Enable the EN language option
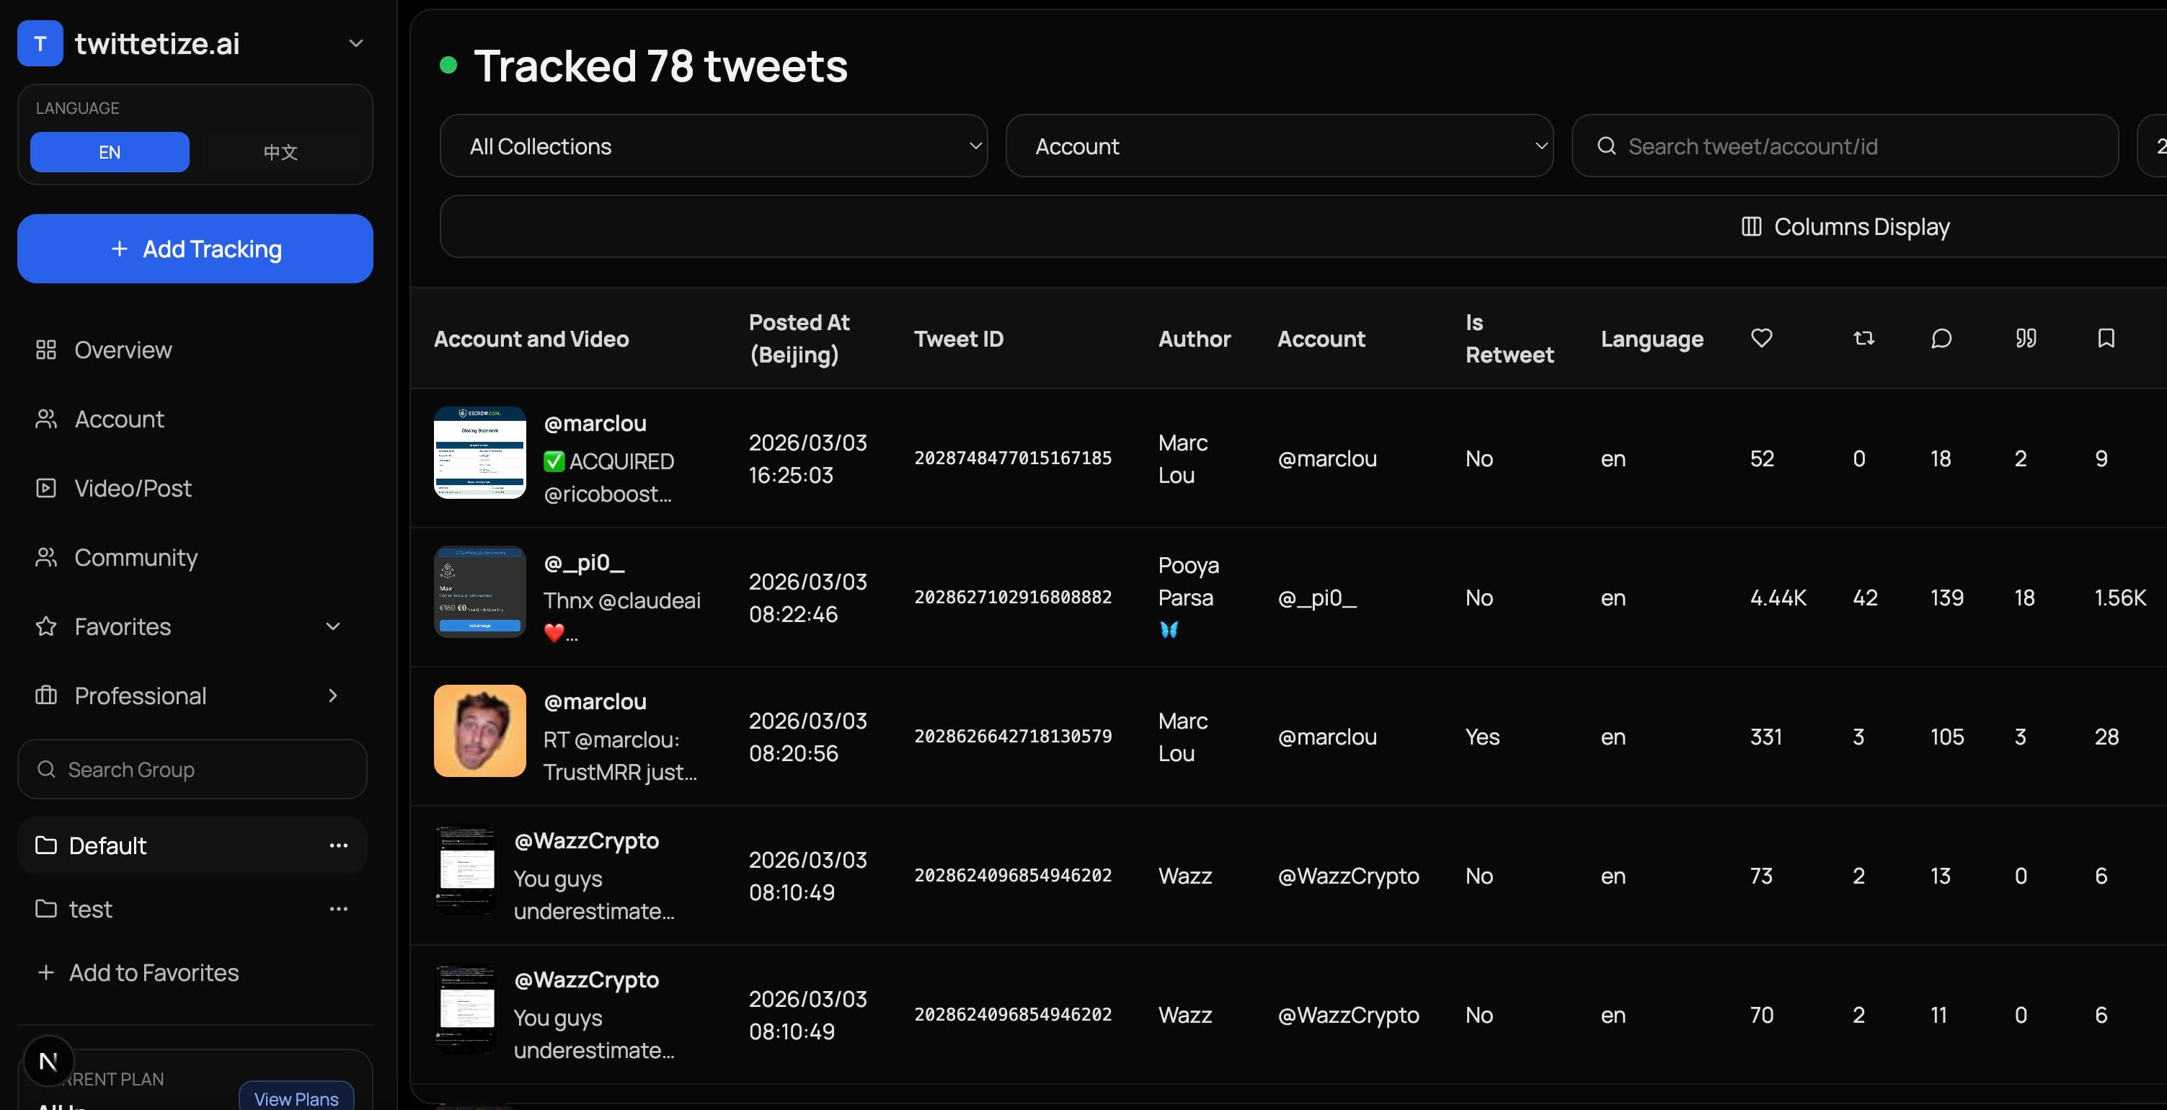2167x1110 pixels. pos(109,152)
